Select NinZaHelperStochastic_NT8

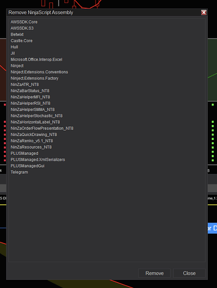37,116
